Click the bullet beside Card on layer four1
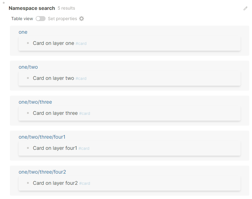This screenshot has width=252, height=199. click(x=28, y=148)
